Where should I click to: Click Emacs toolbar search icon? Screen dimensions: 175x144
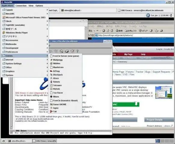(x=61, y=51)
